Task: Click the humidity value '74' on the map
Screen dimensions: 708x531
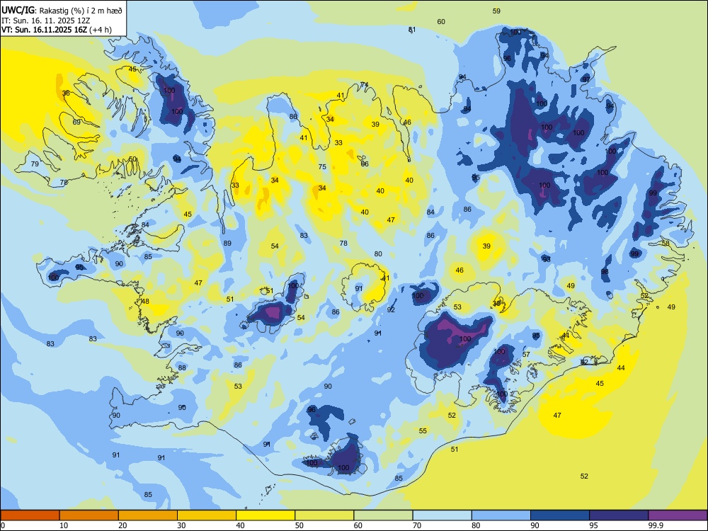Action: point(365,84)
